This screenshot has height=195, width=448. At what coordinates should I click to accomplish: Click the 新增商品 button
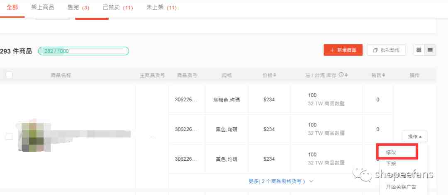tap(343, 50)
